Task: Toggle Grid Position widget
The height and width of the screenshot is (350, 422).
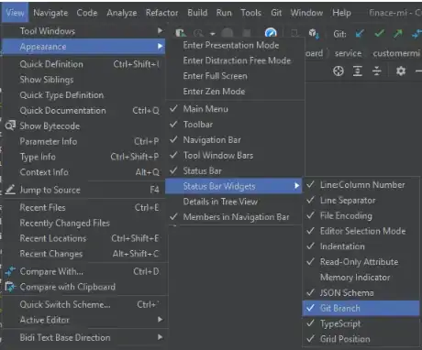Action: [361, 339]
